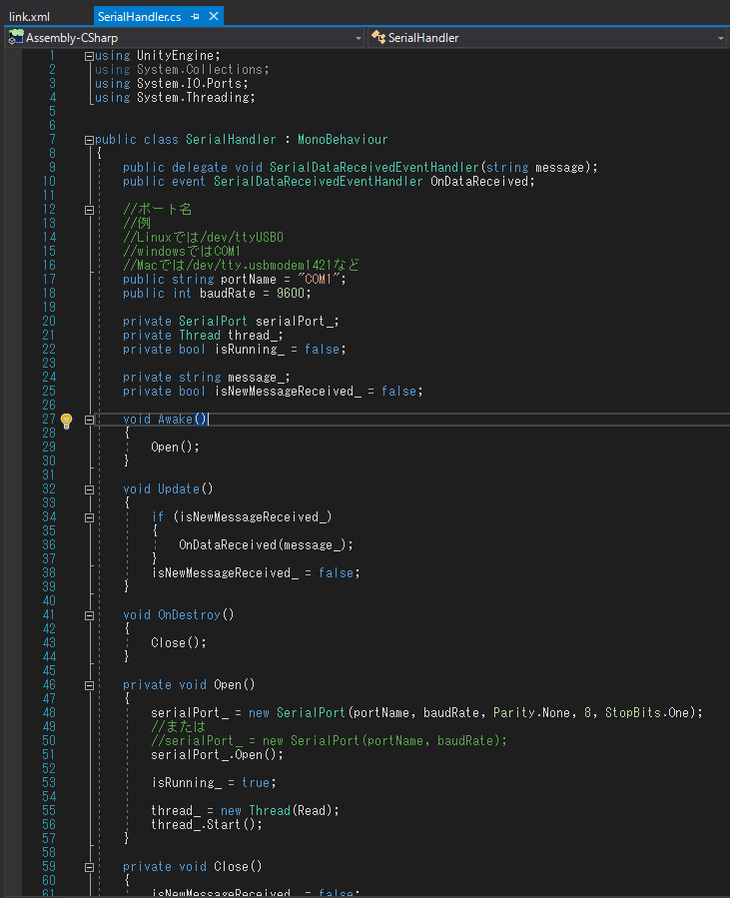Click the SerialDataReceivedEventHandler delegate declaration on line 9
This screenshot has width=730, height=898.
[x=373, y=167]
